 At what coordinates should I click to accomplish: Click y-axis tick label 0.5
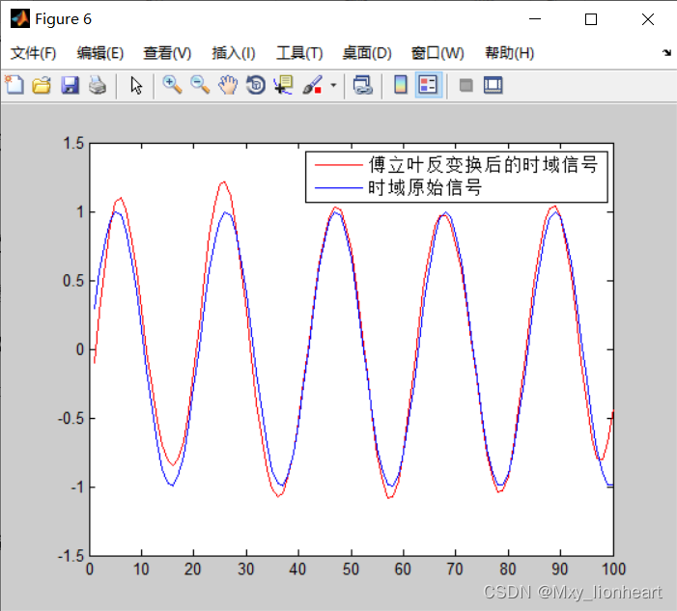coord(73,281)
